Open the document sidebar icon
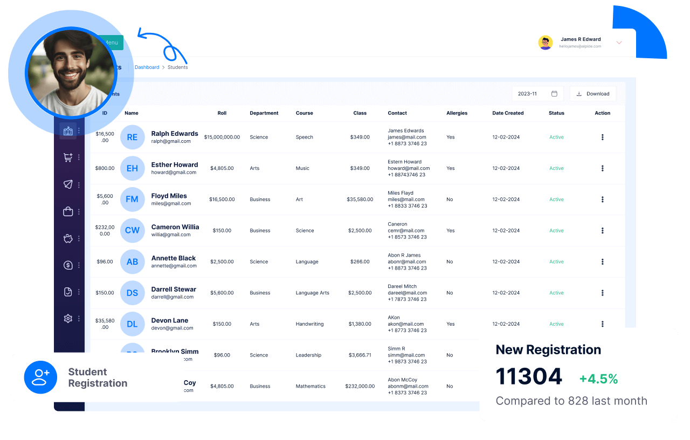 coord(68,292)
